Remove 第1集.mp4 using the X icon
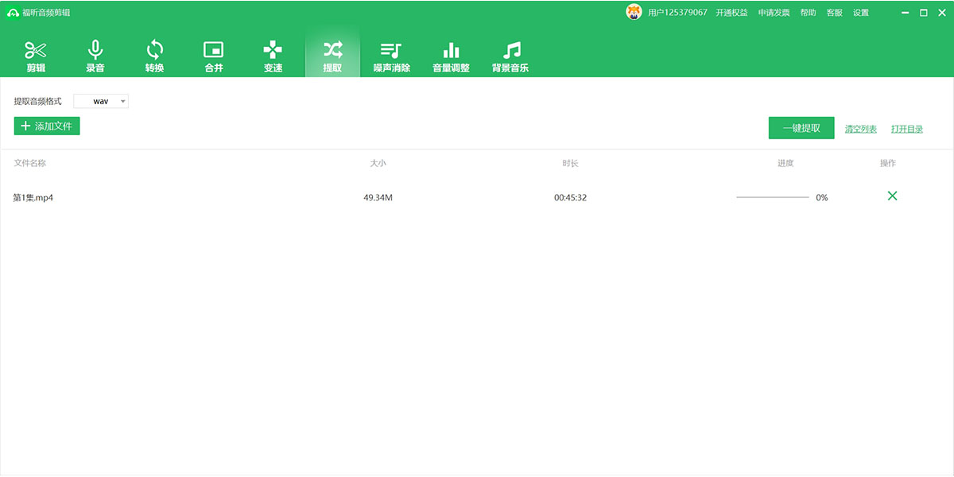The width and height of the screenshot is (954, 477). (x=892, y=196)
